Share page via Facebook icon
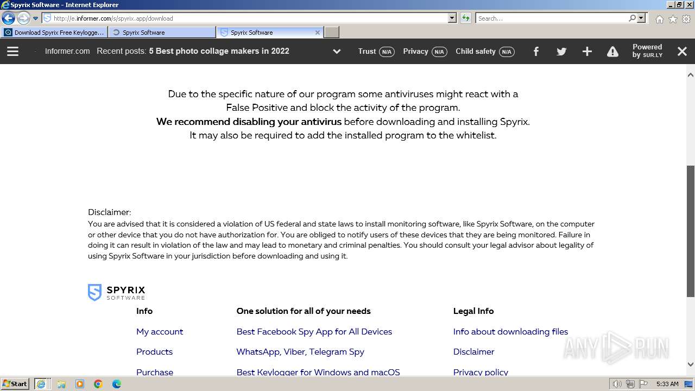This screenshot has height=391, width=695. point(536,51)
